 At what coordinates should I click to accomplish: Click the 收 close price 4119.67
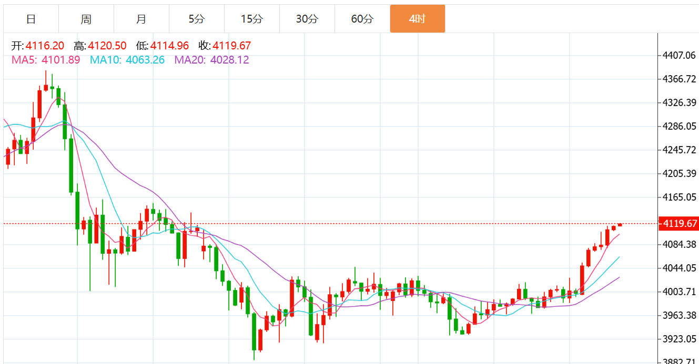(232, 46)
